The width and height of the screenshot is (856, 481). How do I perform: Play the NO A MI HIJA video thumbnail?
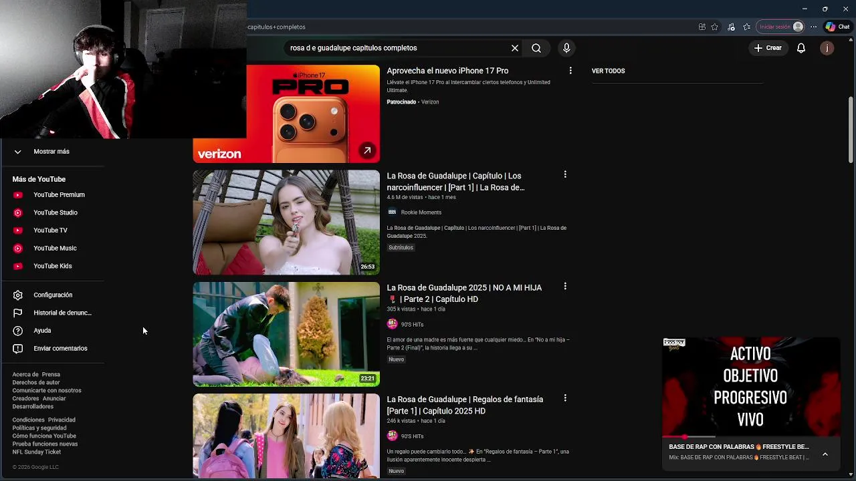coord(286,334)
